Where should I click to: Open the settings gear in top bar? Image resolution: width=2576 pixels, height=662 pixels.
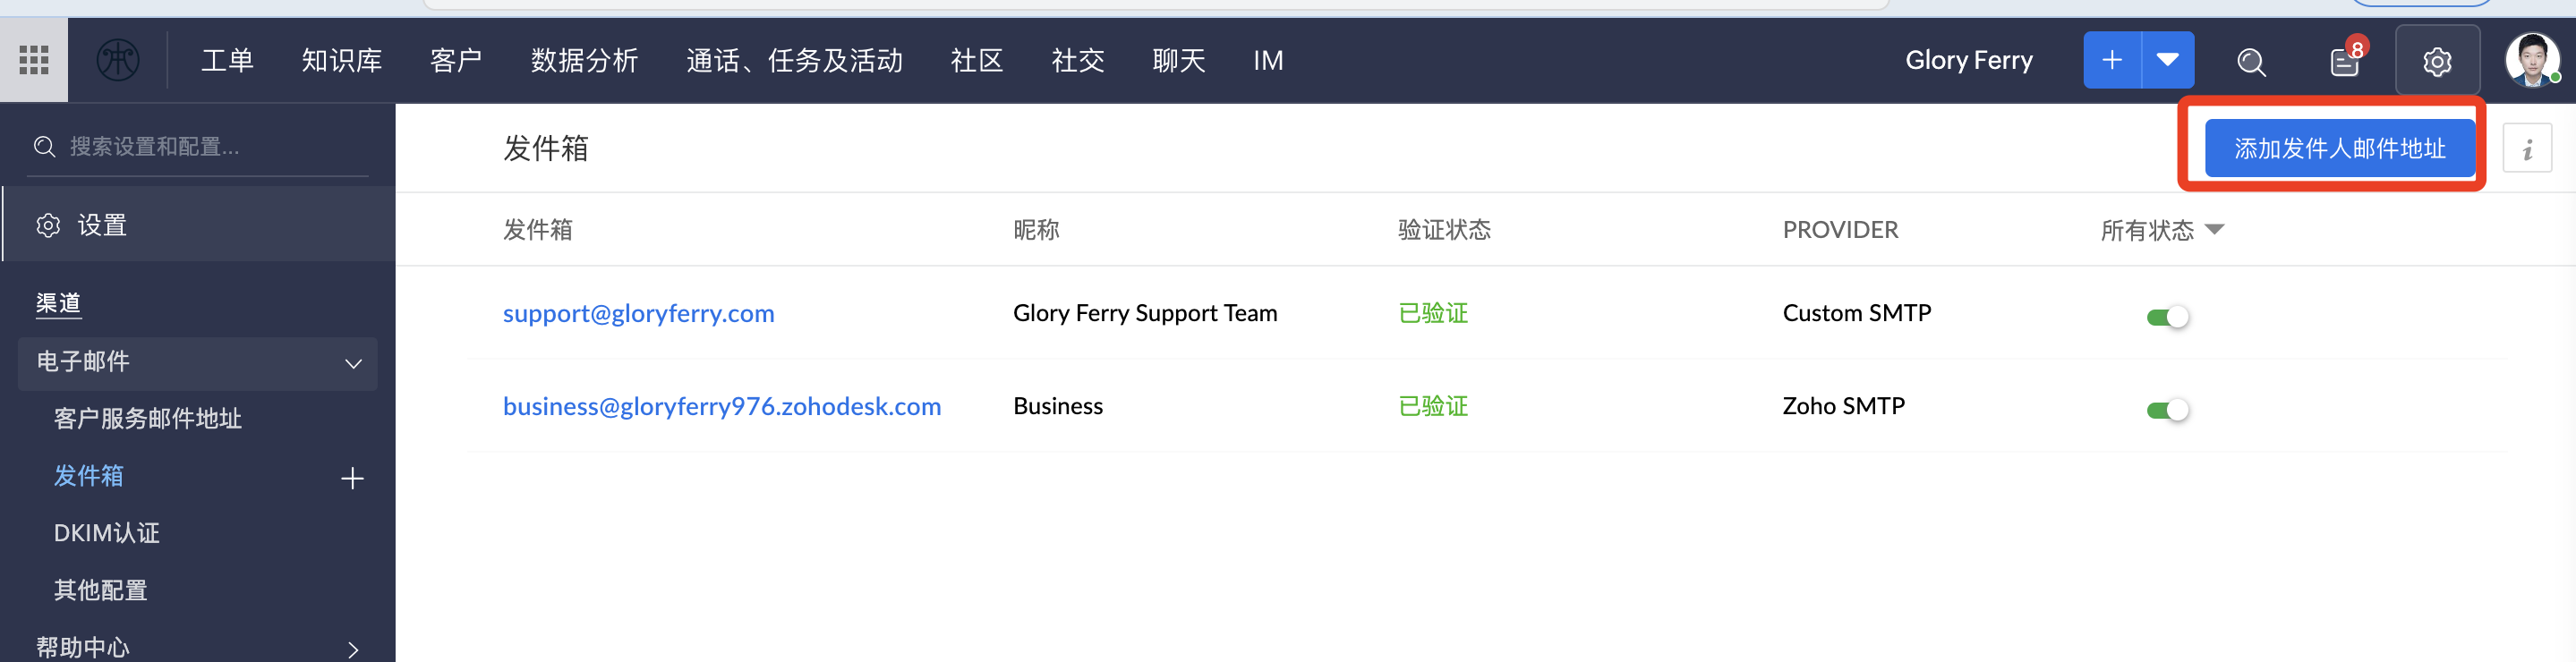(x=2436, y=62)
